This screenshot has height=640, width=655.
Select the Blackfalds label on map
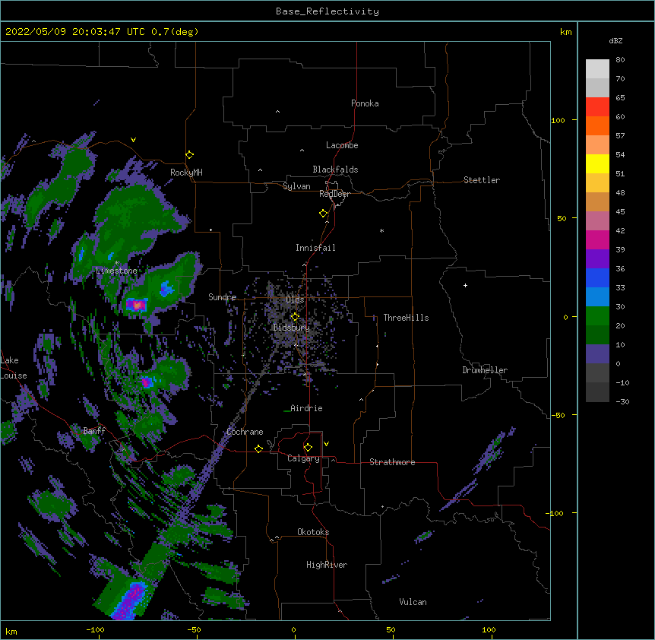point(335,170)
